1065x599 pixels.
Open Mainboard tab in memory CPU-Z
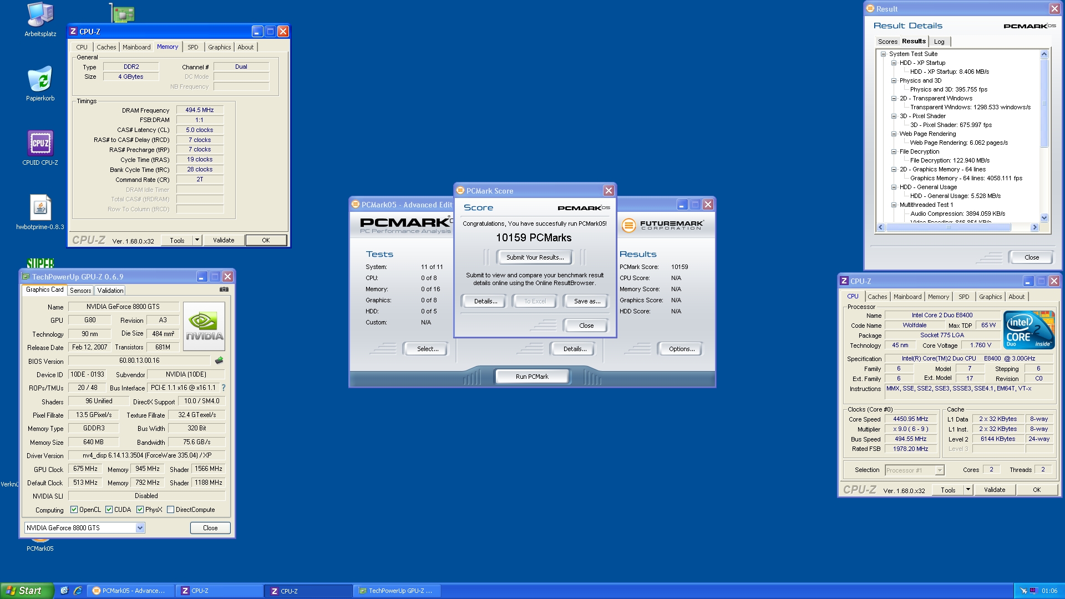click(x=136, y=47)
